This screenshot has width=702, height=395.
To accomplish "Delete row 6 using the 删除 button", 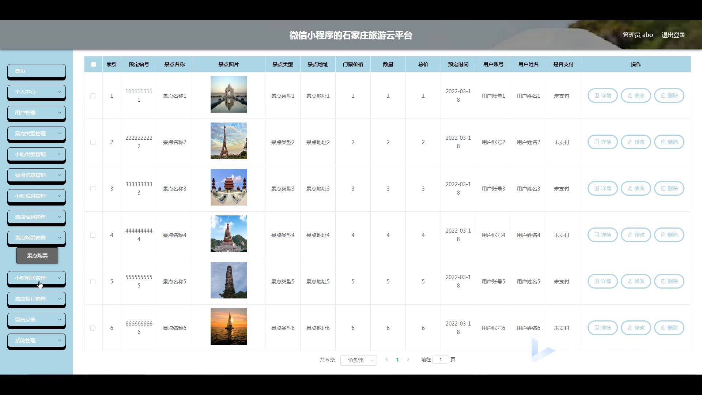I will (669, 328).
